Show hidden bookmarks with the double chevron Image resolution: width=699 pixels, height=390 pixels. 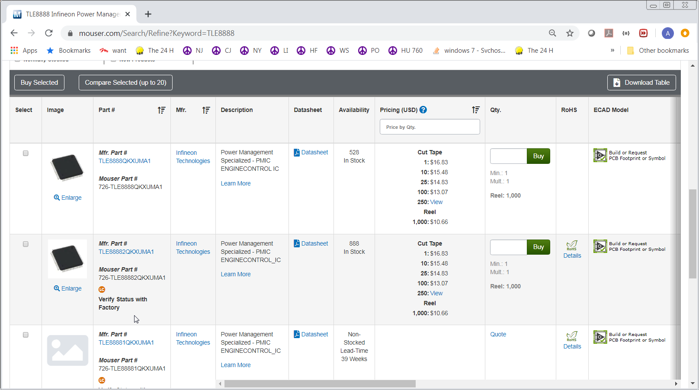pos(612,51)
